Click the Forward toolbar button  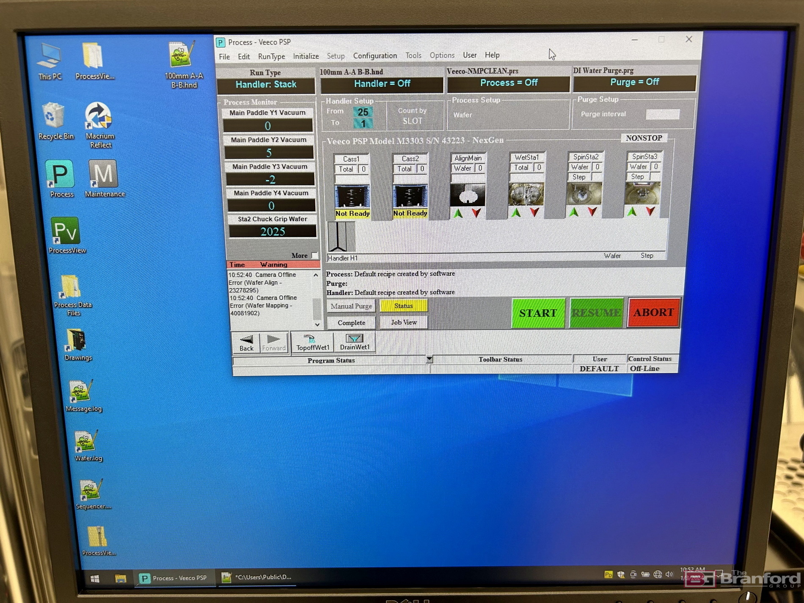click(274, 343)
